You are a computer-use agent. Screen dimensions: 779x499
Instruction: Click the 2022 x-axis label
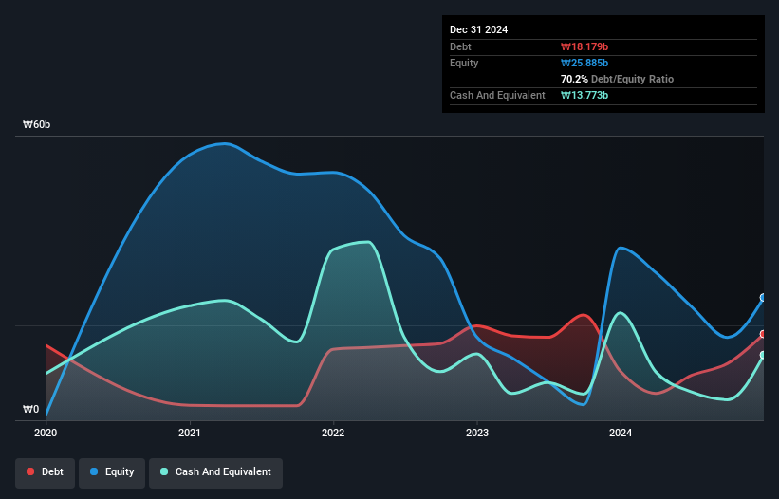(333, 433)
